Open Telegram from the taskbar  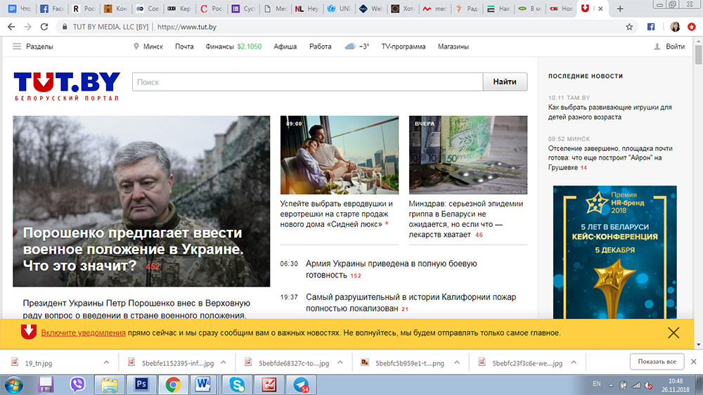click(x=301, y=384)
